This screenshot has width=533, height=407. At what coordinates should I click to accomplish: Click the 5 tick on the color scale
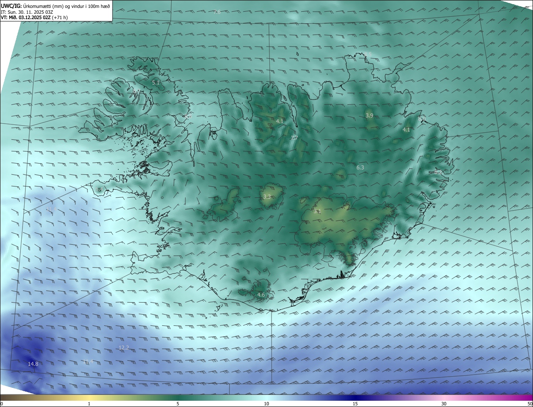pyautogui.click(x=178, y=404)
